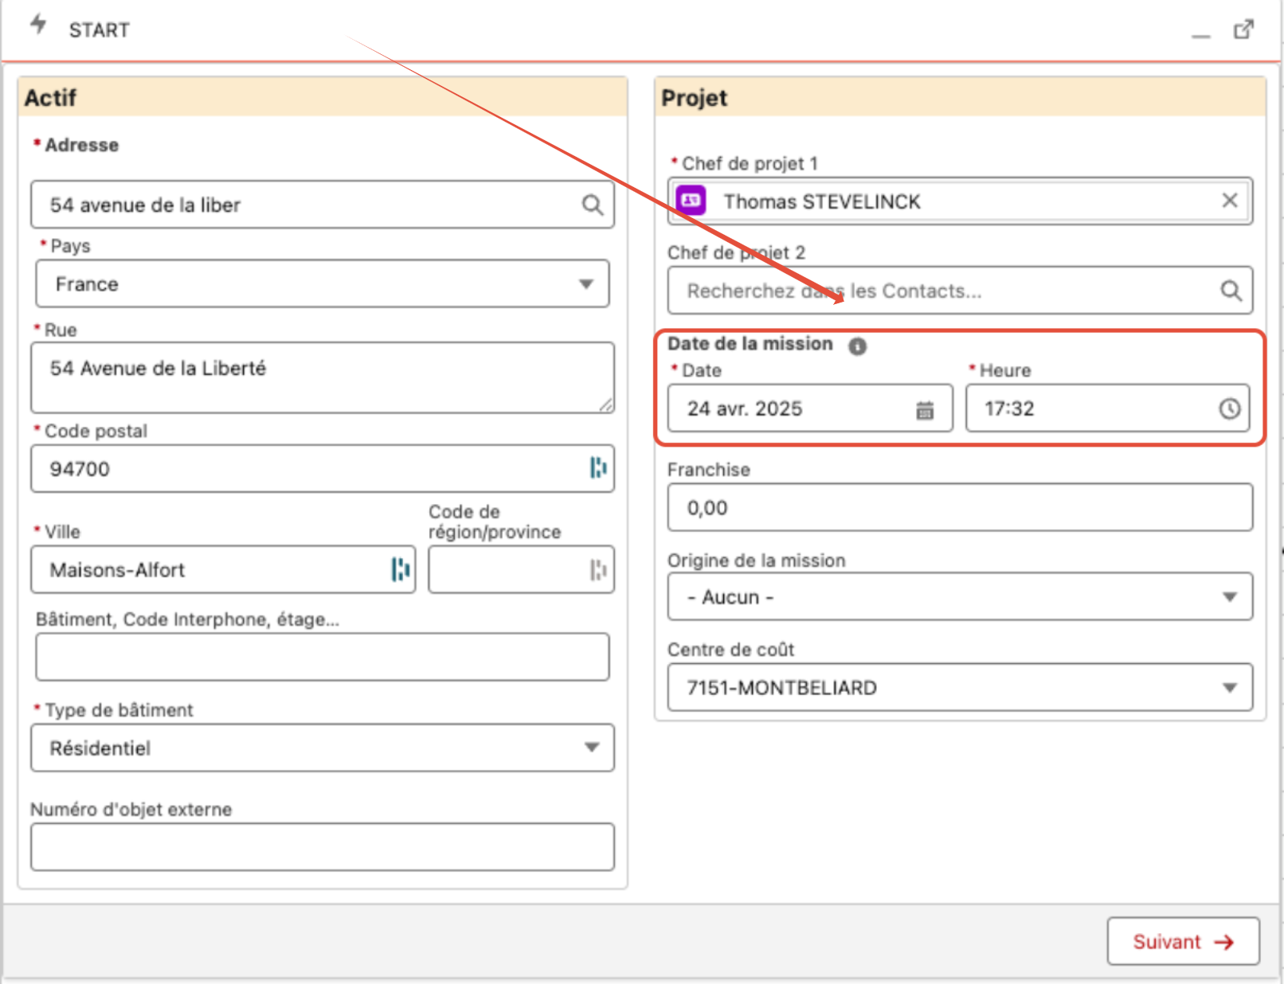Click Chef de projet 2 search icon
Image resolution: width=1284 pixels, height=984 pixels.
pos(1231,291)
